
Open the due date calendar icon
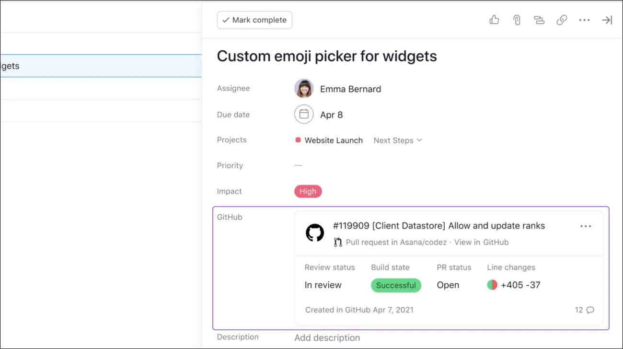[303, 114]
